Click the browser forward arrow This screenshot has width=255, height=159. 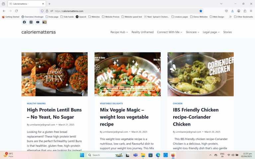10,11
